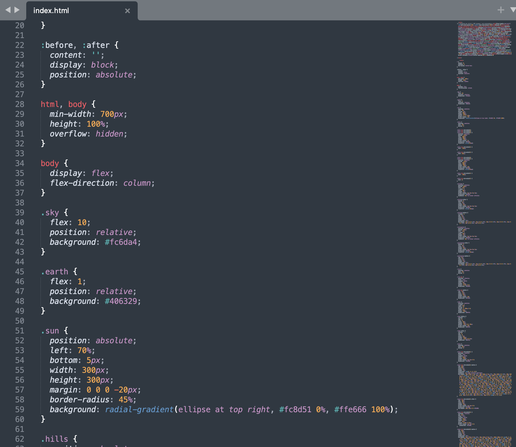516x447 pixels.
Task: Click the 'body {' selector on line 34
Action: tap(54, 163)
